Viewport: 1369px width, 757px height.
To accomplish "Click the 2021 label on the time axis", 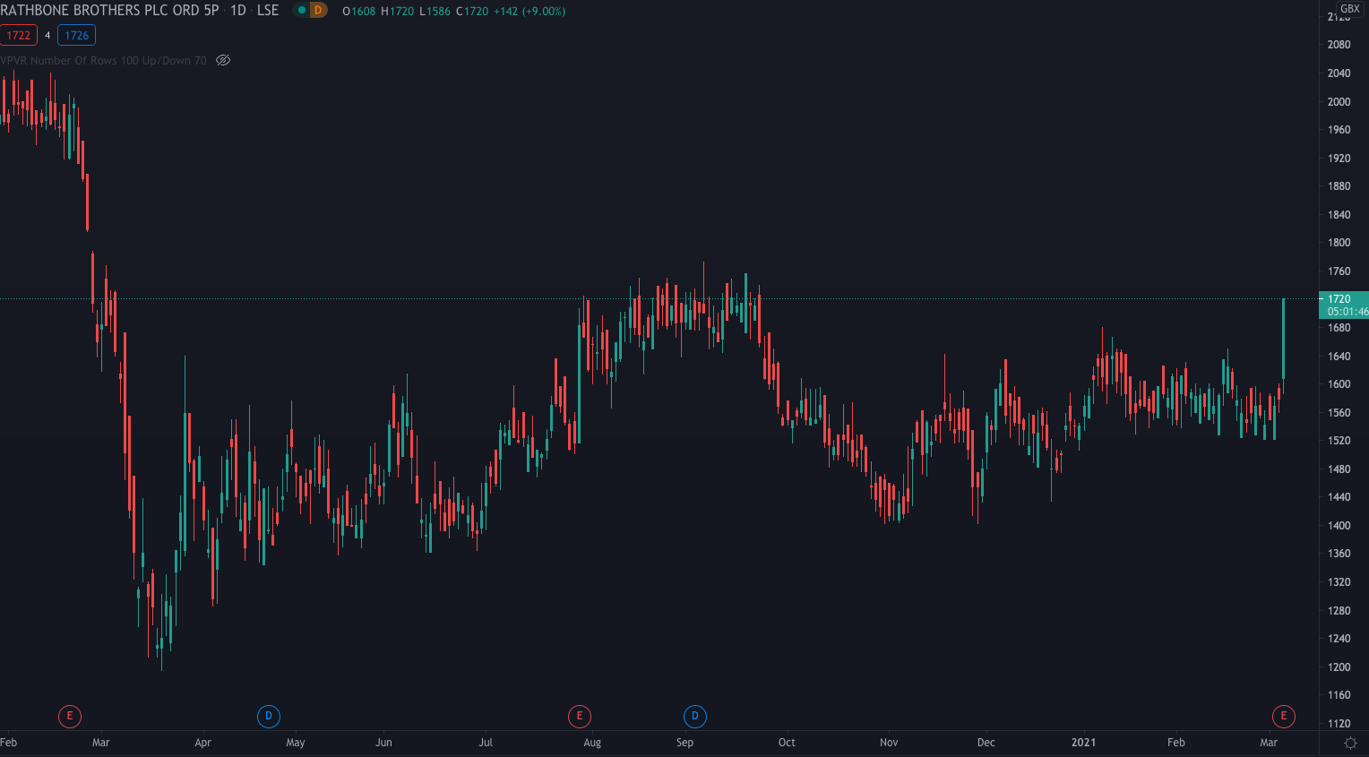I will click(1083, 743).
